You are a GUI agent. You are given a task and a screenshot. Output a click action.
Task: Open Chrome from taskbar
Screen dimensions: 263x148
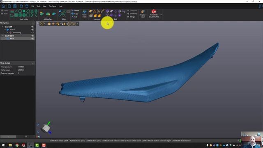17,145
